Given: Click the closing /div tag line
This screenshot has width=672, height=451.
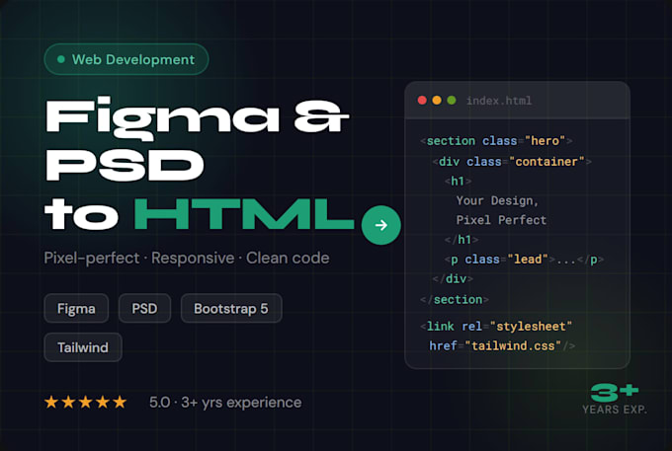Looking at the screenshot, I should click(x=453, y=279).
